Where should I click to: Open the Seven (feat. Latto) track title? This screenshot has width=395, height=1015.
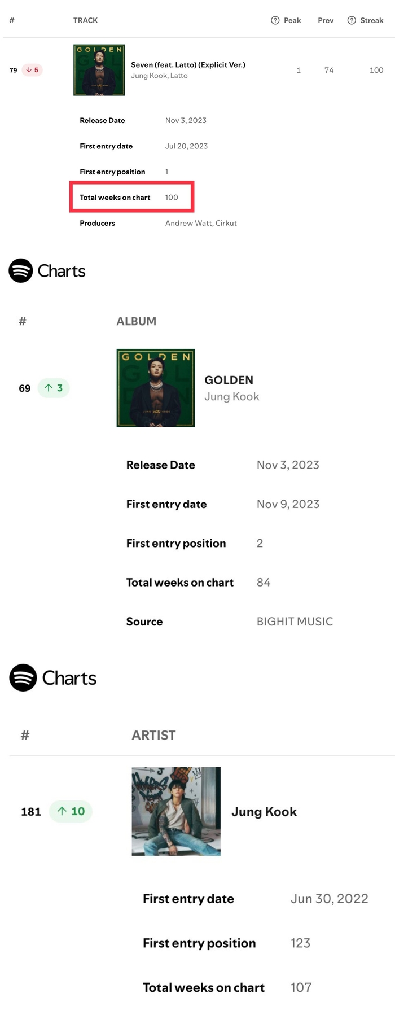point(188,65)
